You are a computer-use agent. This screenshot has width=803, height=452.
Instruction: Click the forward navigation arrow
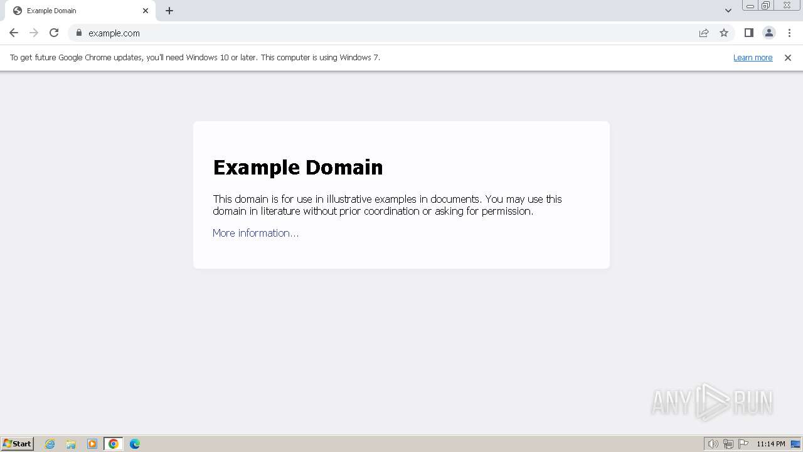pyautogui.click(x=34, y=33)
